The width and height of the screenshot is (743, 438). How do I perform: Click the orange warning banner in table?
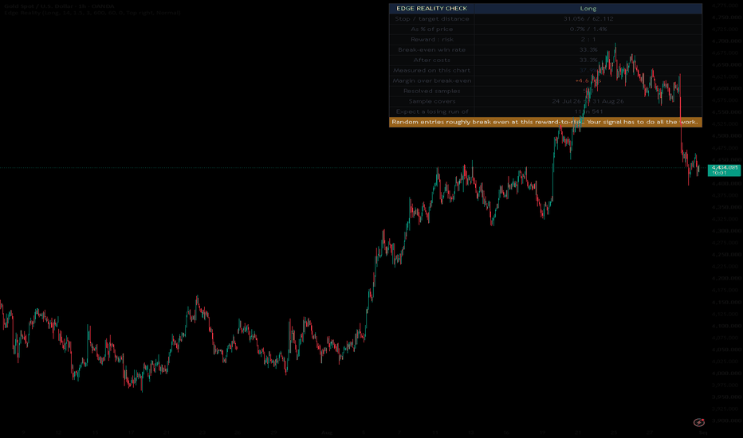point(545,122)
